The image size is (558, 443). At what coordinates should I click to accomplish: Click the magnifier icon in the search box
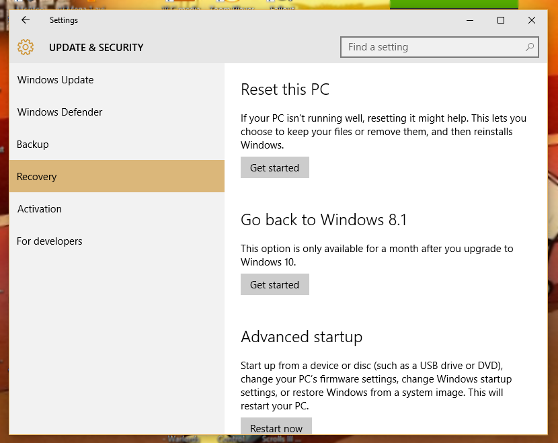pos(530,47)
